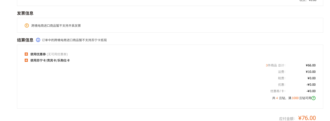Image resolution: width=330 pixels, height=121 pixels.
Task: Click the green question mark help icon
Action: click(x=314, y=98)
